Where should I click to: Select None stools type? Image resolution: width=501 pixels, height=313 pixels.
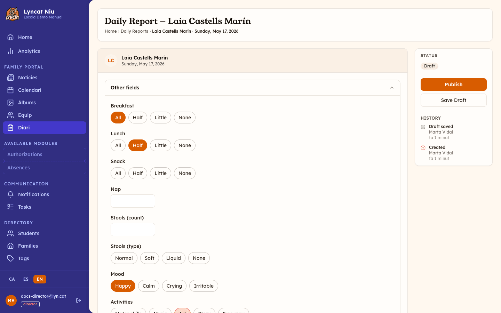[199, 258]
